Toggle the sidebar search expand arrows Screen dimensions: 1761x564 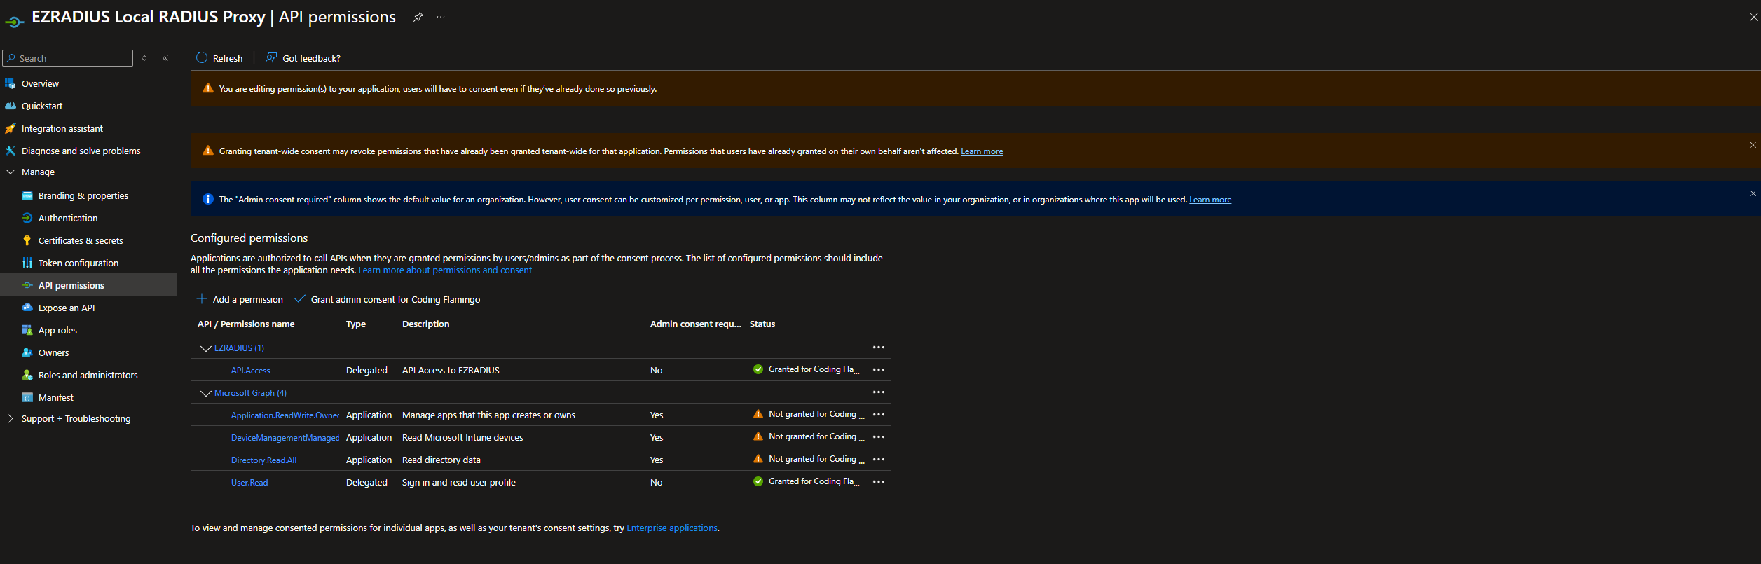pyautogui.click(x=144, y=58)
